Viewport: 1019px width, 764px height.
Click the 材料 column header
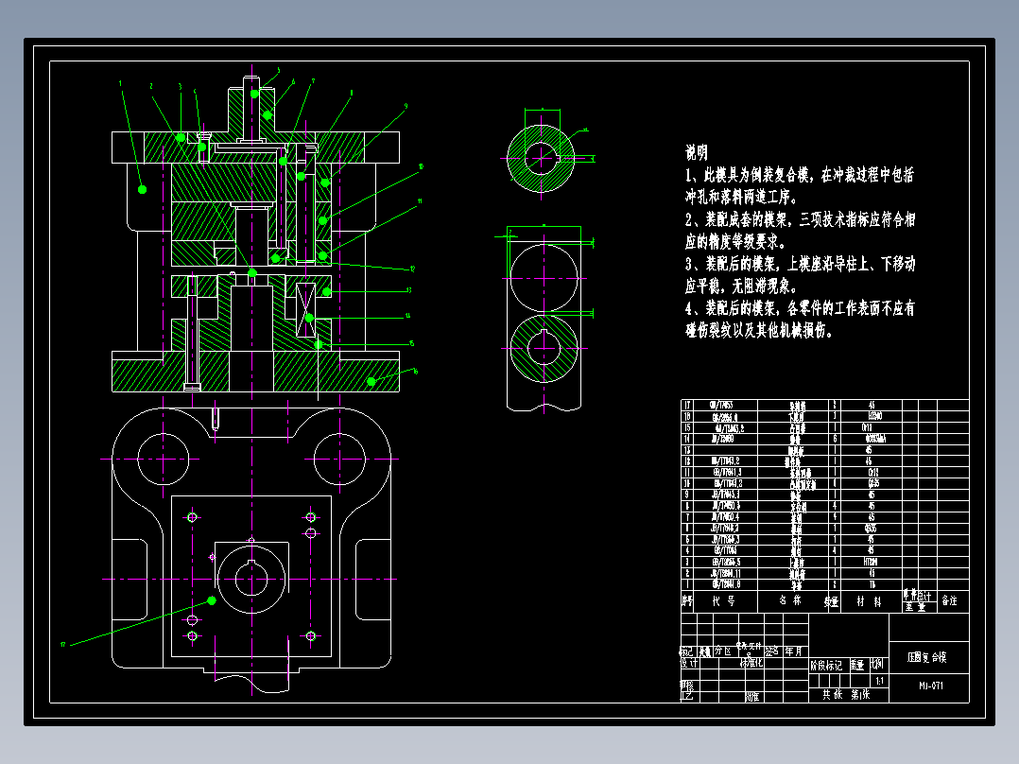coord(869,601)
